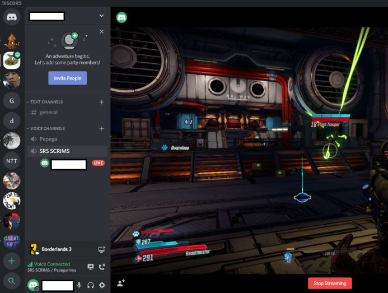Image resolution: width=388 pixels, height=293 pixels.
Task: Open the server with face photo avatar
Action: [x=12, y=81]
